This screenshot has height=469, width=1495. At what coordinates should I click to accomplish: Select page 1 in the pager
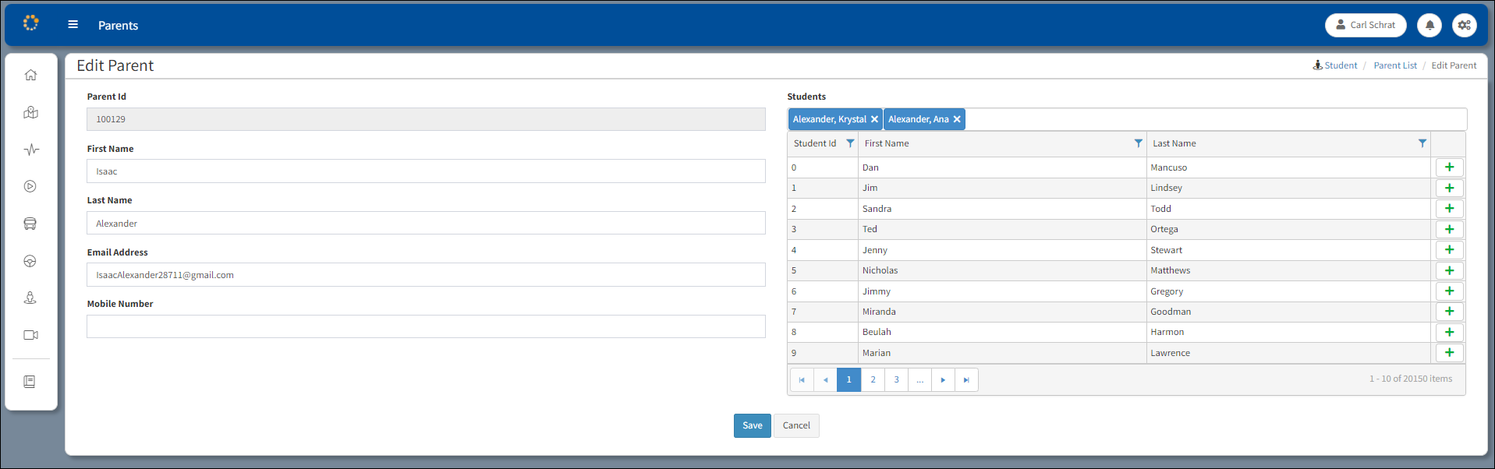pyautogui.click(x=848, y=380)
